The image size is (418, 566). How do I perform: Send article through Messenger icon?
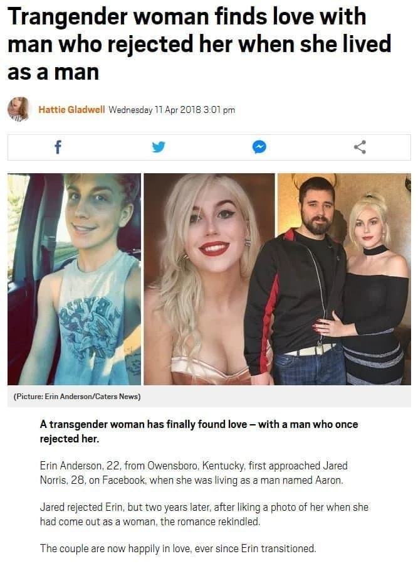click(259, 147)
